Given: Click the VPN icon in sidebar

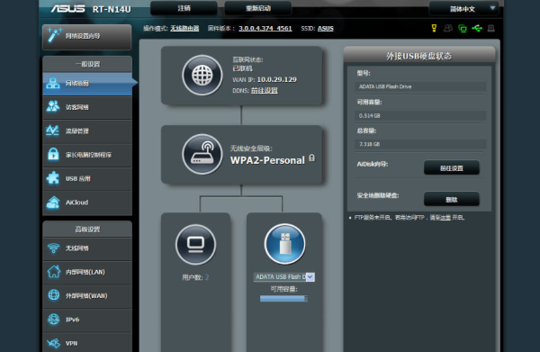Looking at the screenshot, I should tap(54, 343).
